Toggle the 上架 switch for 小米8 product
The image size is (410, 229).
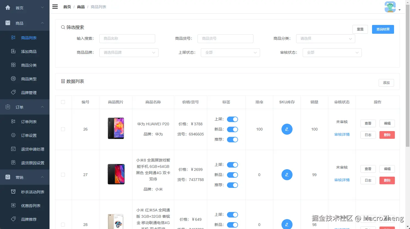tap(233, 165)
